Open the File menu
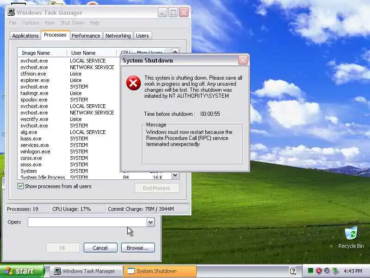This screenshot has width=370, height=278. coord(13,23)
